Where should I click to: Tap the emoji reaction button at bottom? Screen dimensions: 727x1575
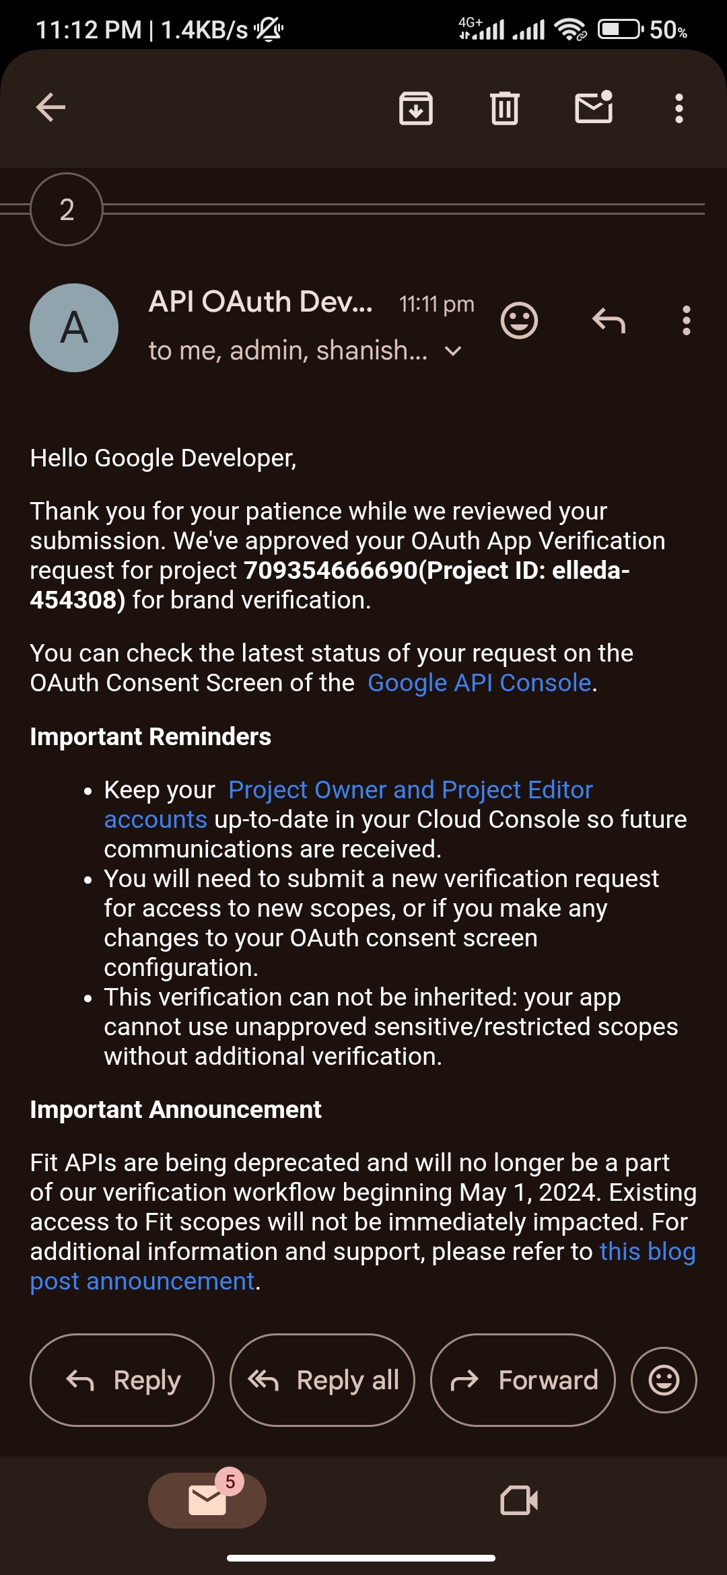(664, 1380)
